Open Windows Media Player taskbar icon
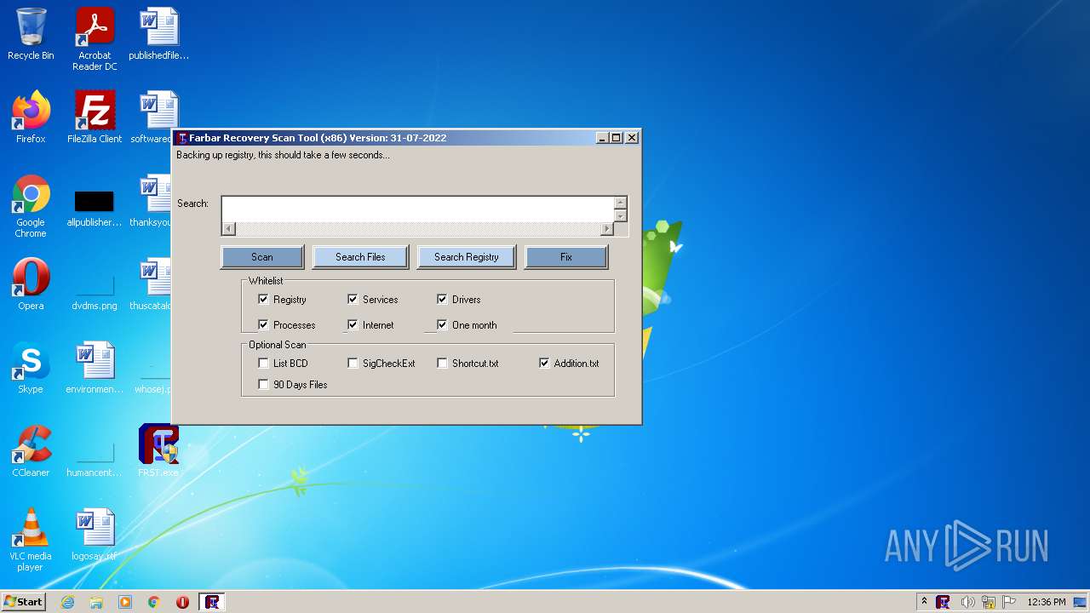This screenshot has height=613, width=1090. (125, 602)
